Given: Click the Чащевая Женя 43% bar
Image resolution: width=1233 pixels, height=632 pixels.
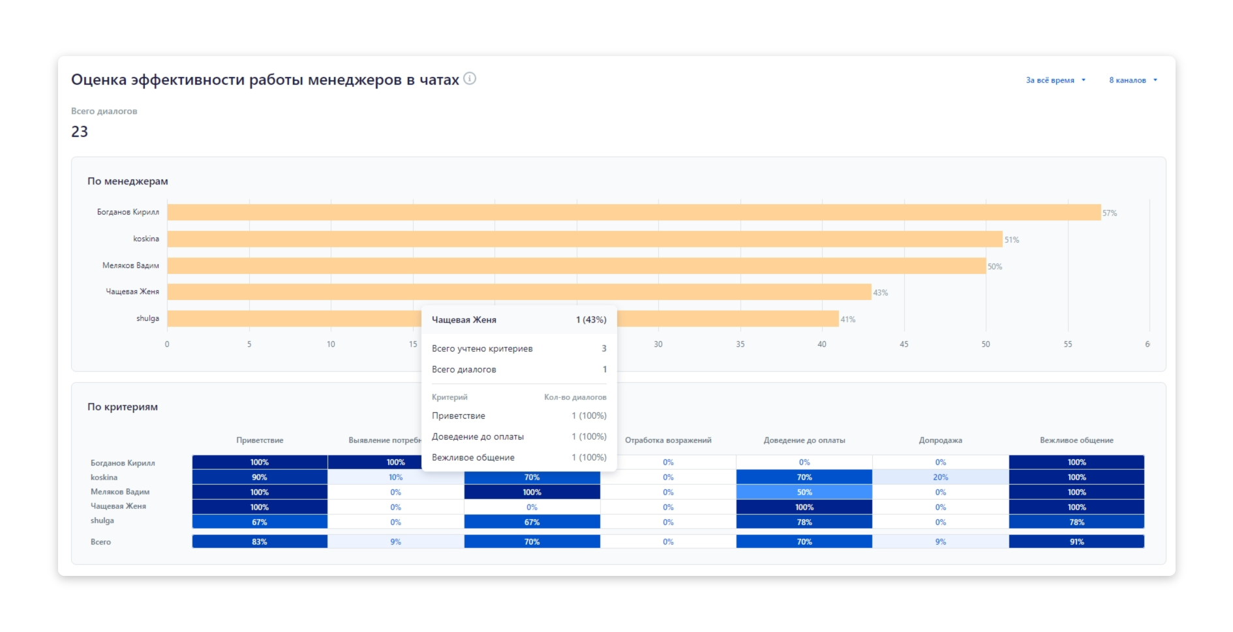Looking at the screenshot, I should coord(718,292).
